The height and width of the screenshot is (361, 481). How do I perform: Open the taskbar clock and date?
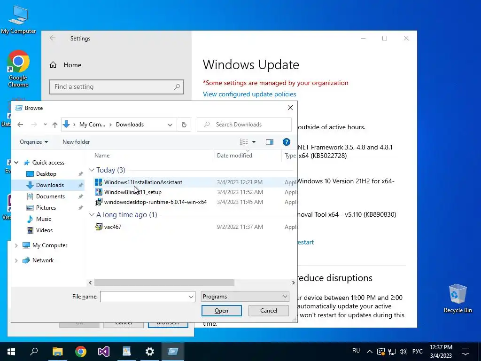(441, 352)
